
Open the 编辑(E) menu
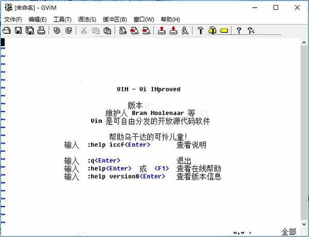coord(38,19)
